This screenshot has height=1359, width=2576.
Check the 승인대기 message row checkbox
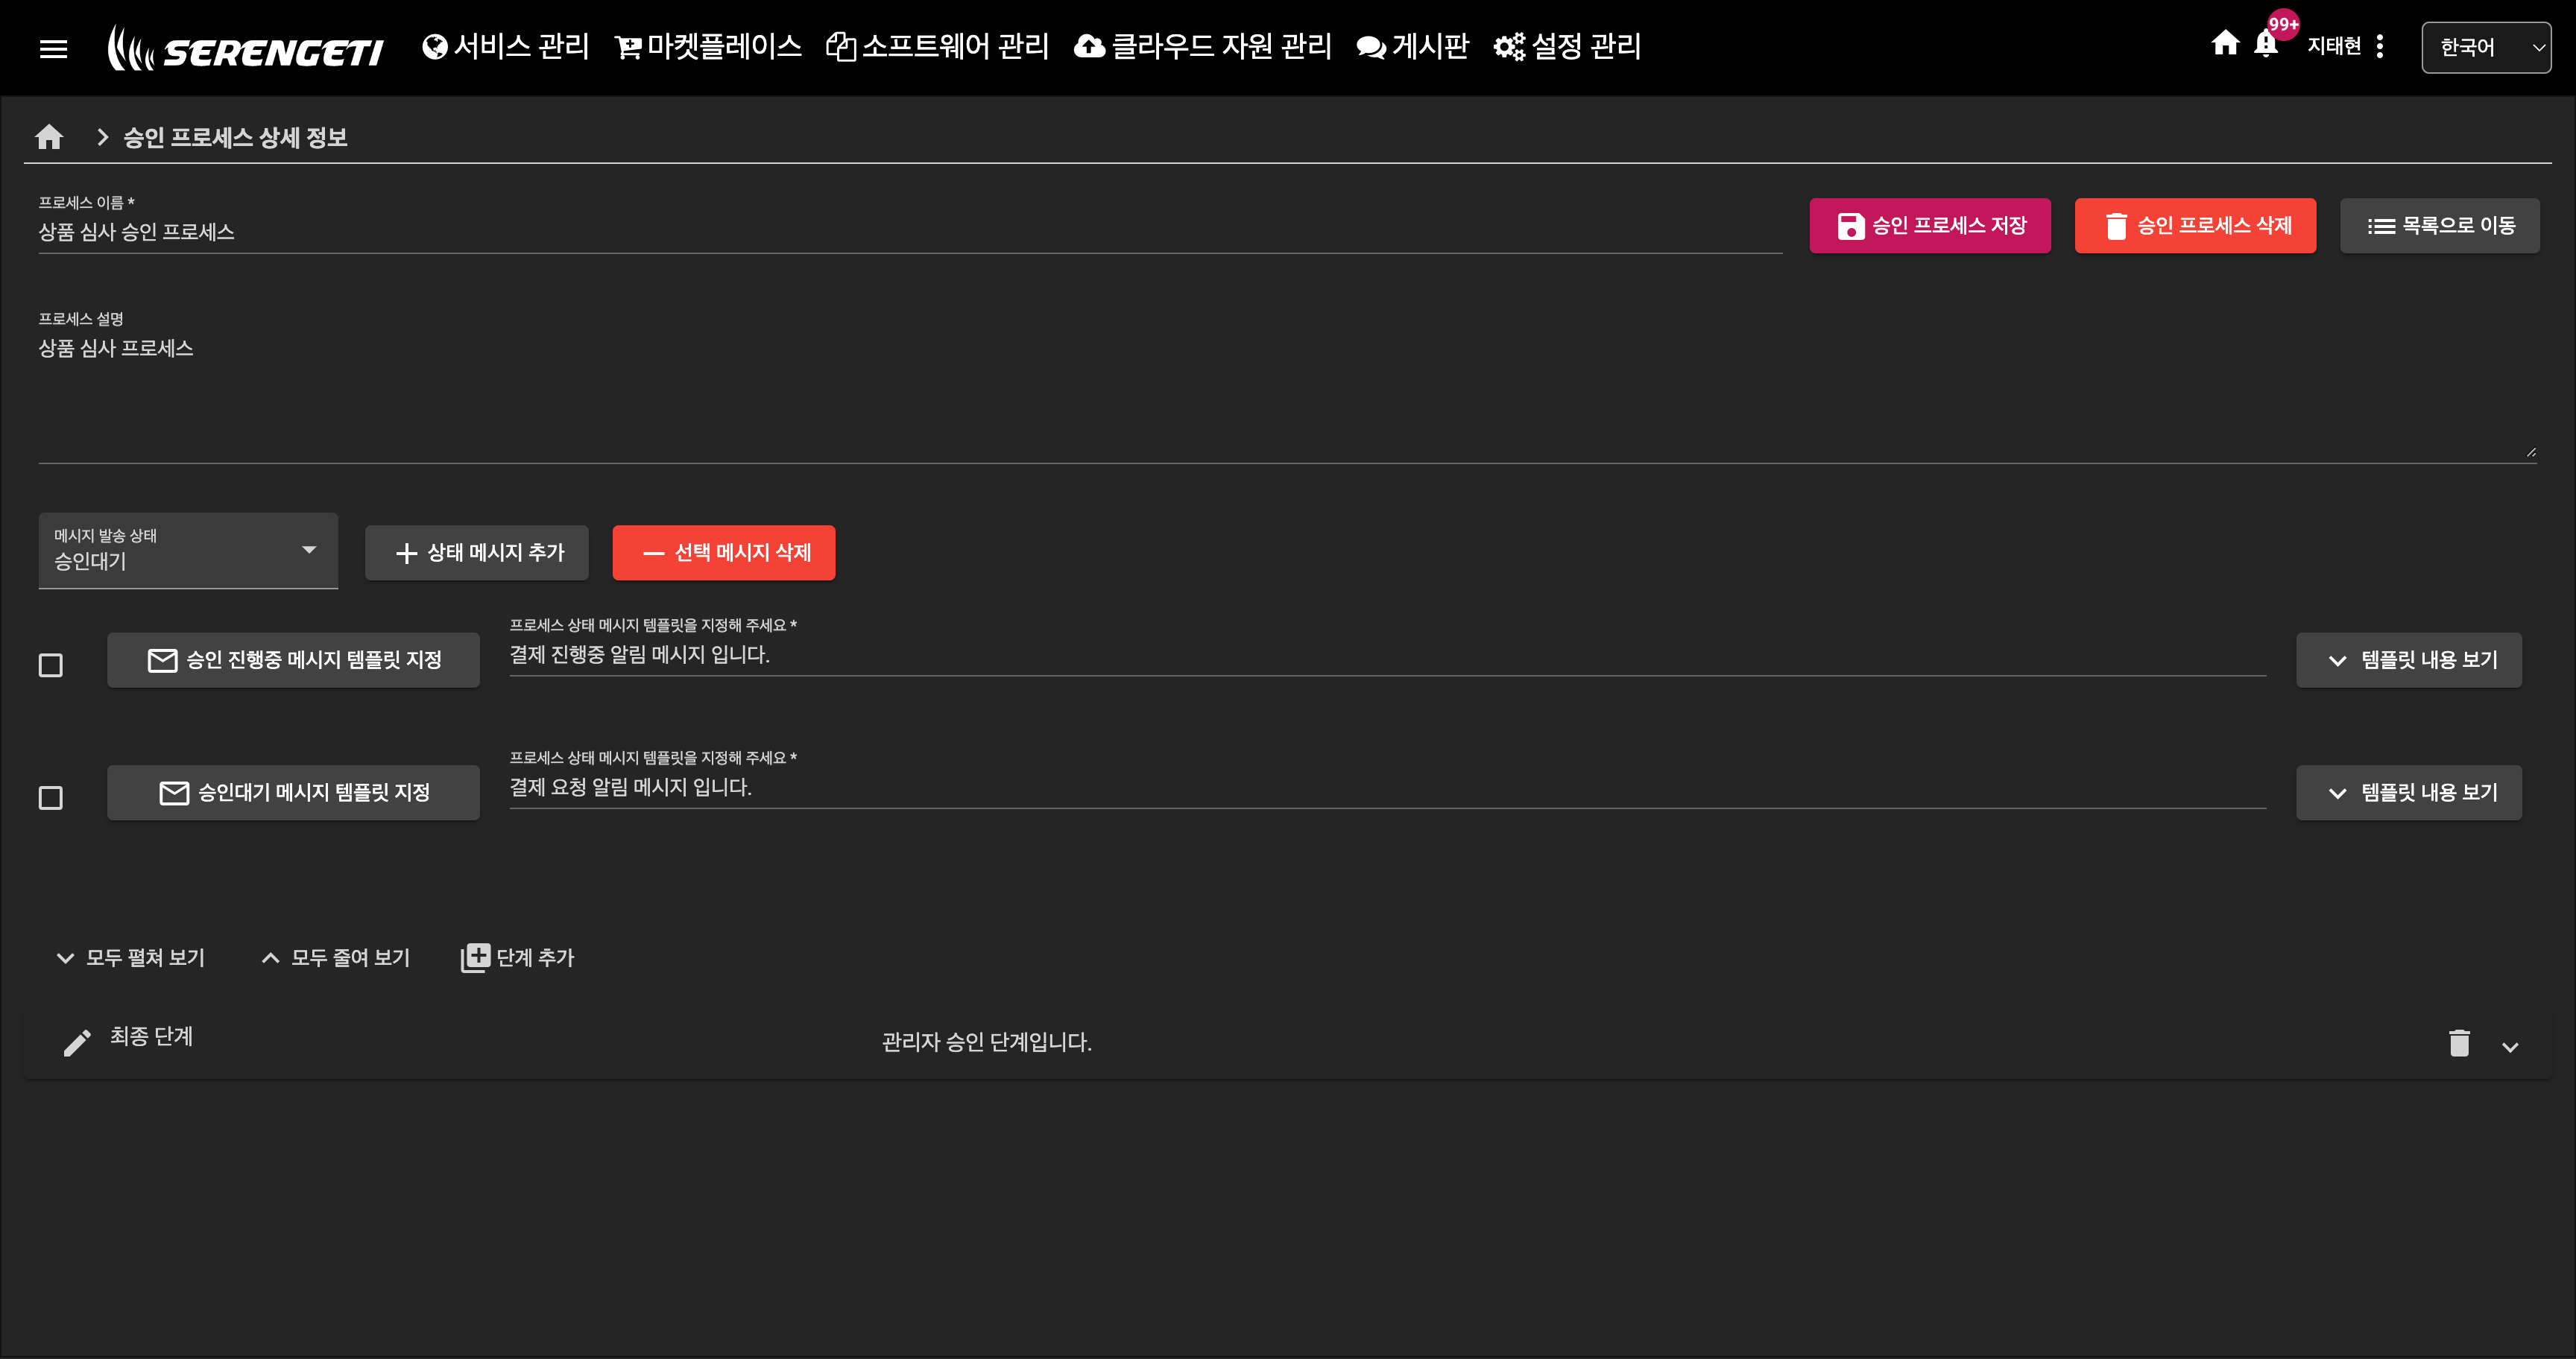pos(50,797)
